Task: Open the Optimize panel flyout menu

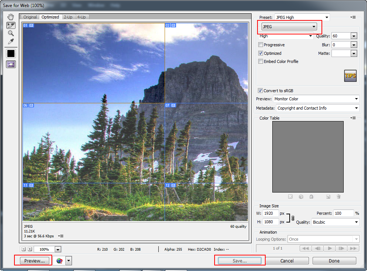Action: pyautogui.click(x=353, y=17)
